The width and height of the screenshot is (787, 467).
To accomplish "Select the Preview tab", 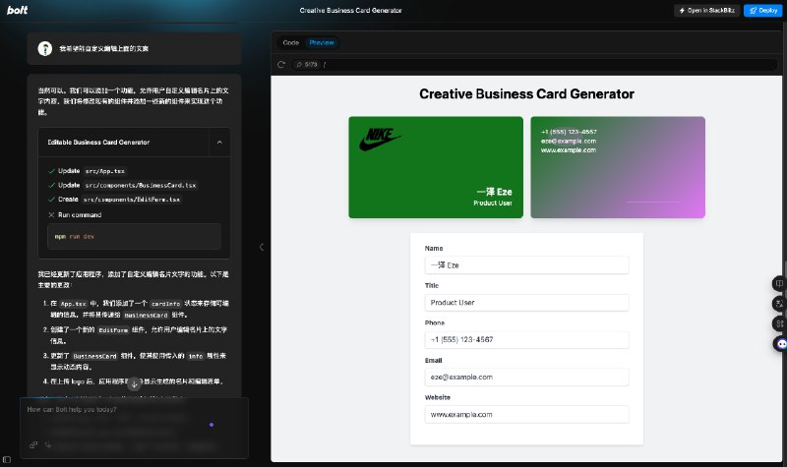I will [322, 42].
